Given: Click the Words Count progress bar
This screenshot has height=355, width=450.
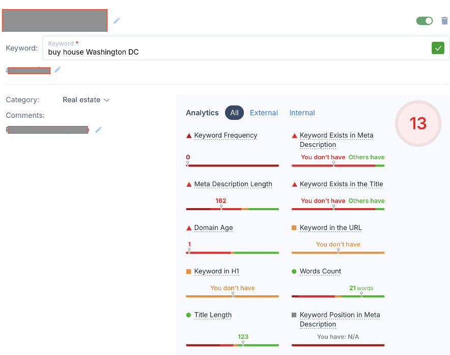Looking at the screenshot, I should point(338,296).
